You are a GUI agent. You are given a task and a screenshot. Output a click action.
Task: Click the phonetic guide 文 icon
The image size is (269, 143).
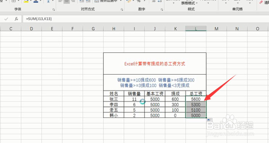[48, 2]
